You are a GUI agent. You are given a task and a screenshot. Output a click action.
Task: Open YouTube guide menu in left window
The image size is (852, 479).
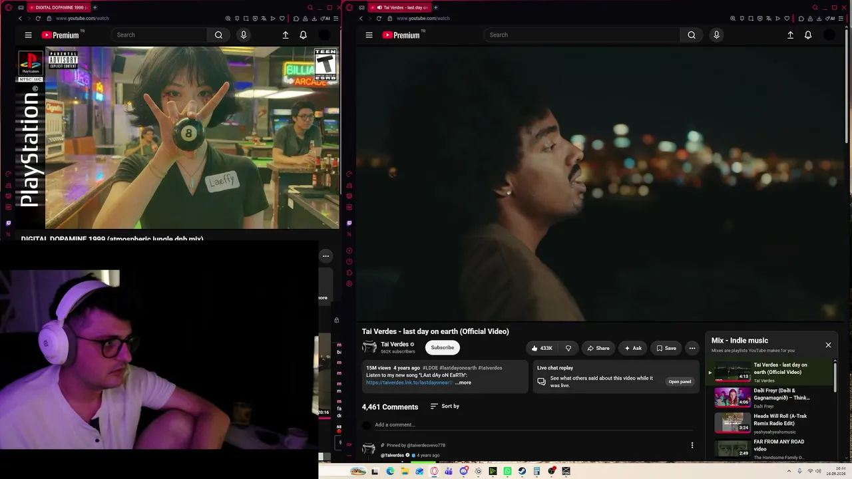coord(28,35)
